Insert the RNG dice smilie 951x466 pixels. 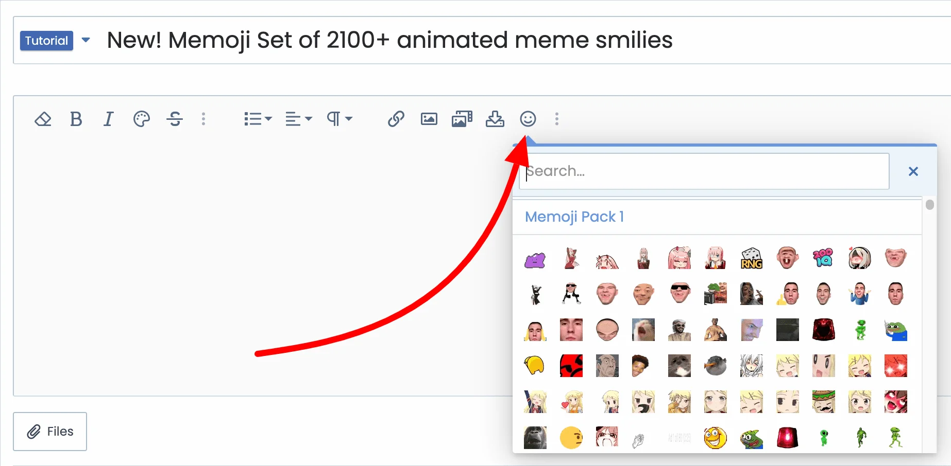[x=752, y=259]
